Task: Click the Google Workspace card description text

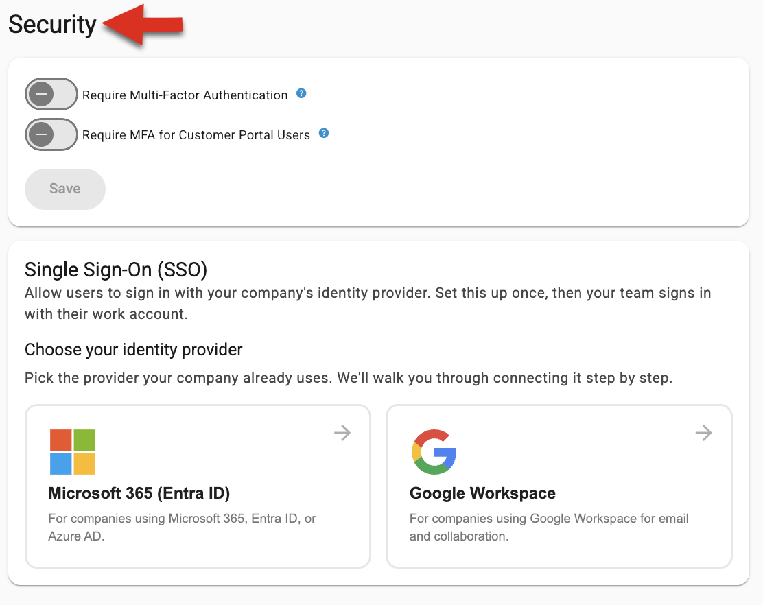Action: (x=549, y=527)
